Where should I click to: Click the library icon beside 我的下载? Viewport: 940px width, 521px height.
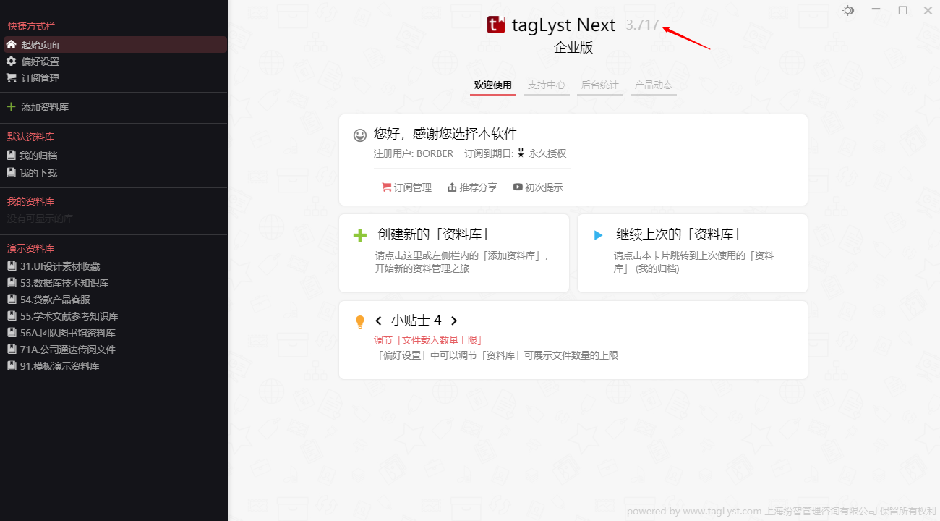(12, 173)
